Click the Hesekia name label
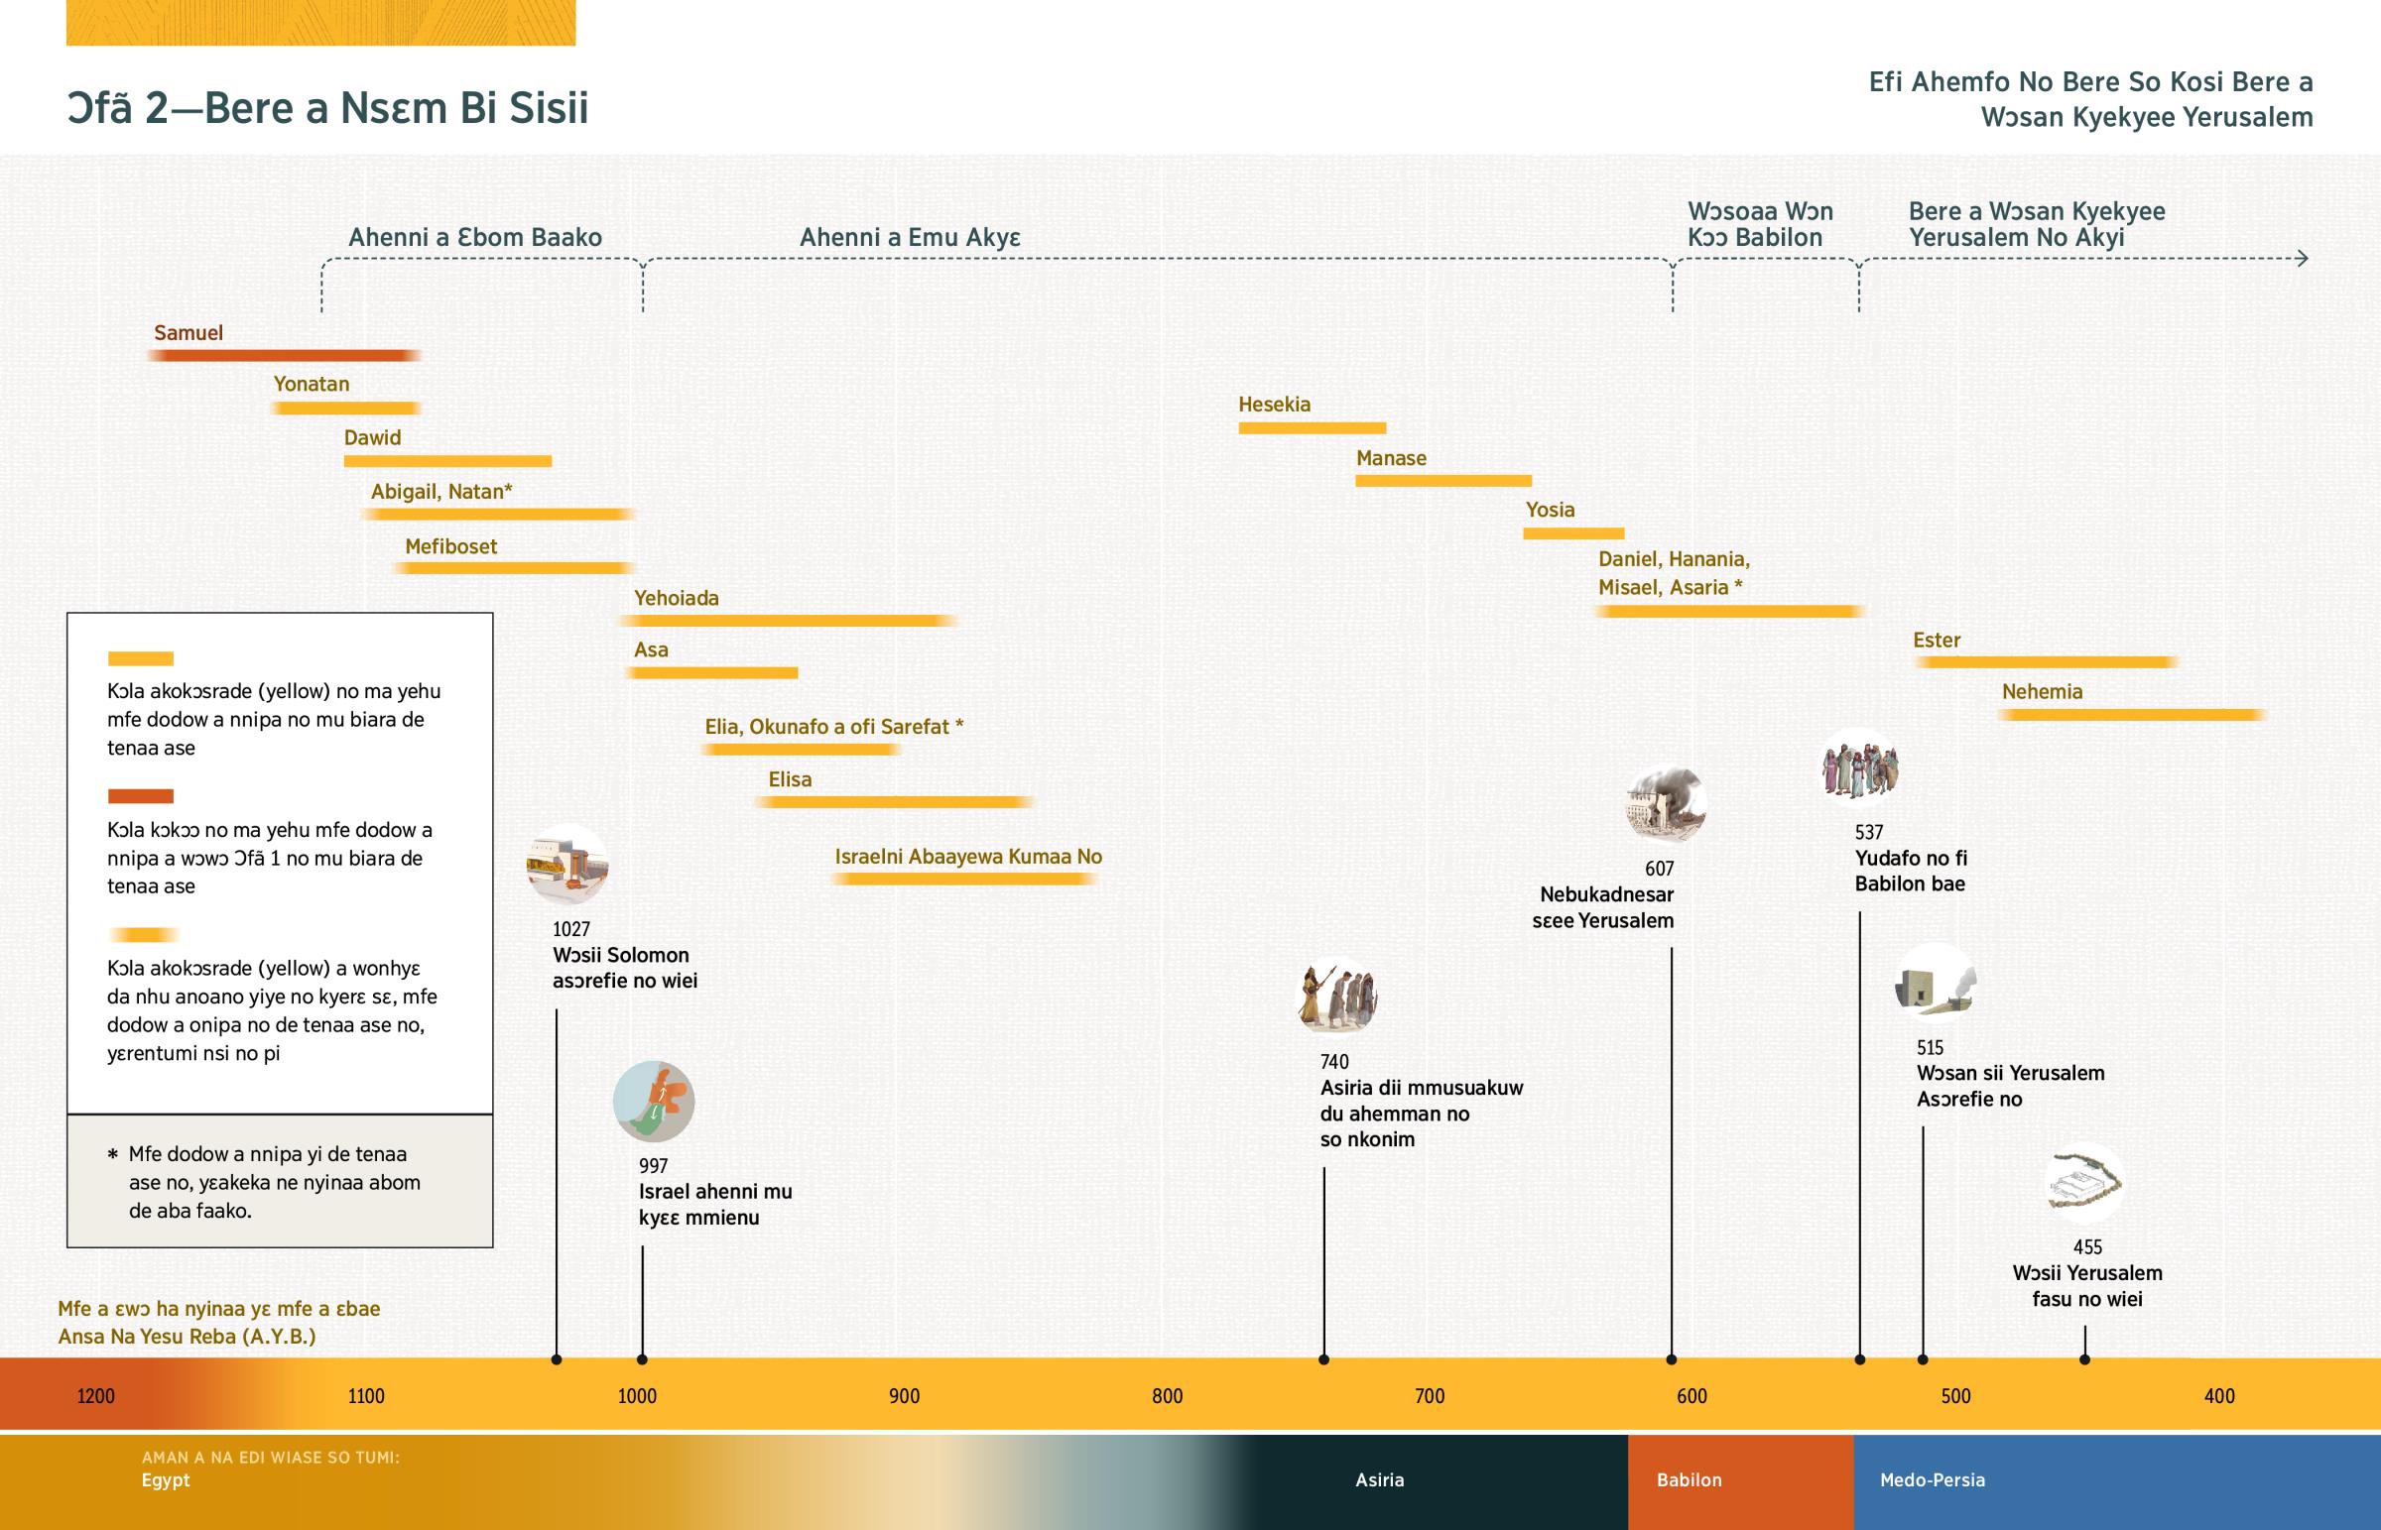Viewport: 2381px width, 1530px height. click(x=1274, y=405)
